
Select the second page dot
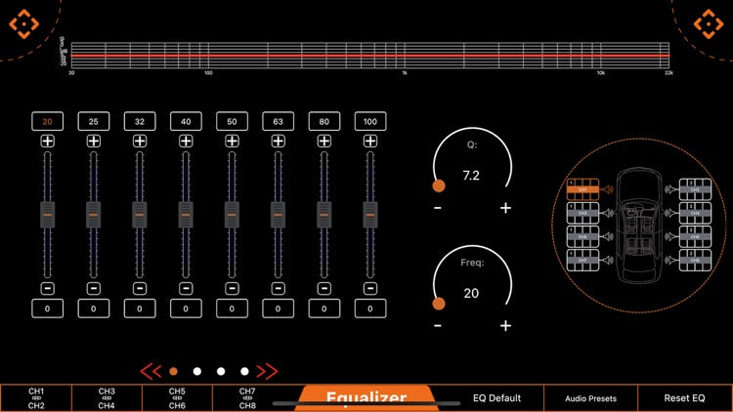197,371
